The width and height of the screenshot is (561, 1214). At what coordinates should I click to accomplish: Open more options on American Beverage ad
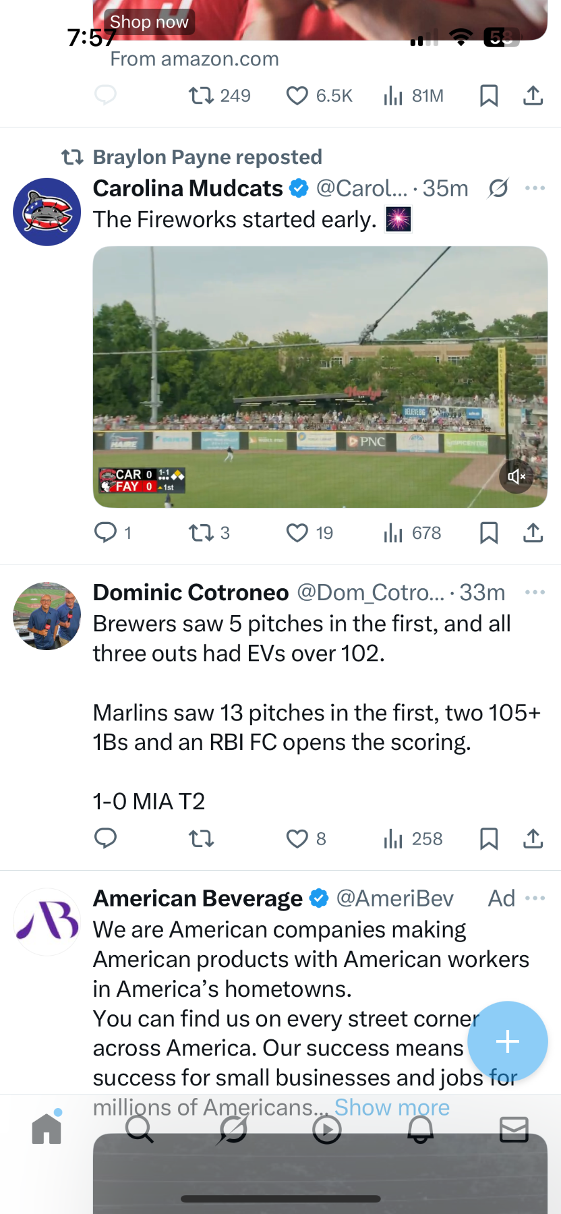click(x=535, y=898)
